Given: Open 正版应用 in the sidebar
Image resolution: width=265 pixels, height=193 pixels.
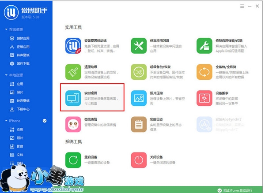Looking at the screenshot, I should (x=19, y=47).
